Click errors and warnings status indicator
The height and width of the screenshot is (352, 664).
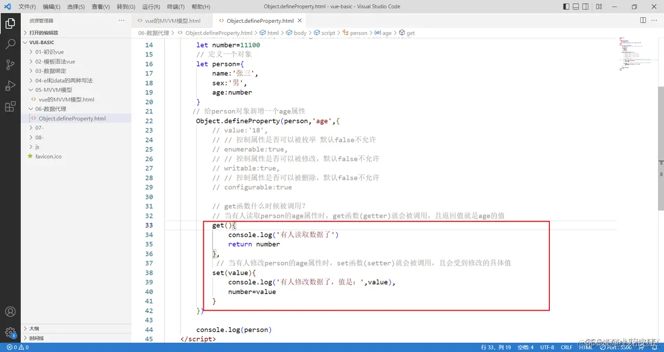pyautogui.click(x=17, y=347)
